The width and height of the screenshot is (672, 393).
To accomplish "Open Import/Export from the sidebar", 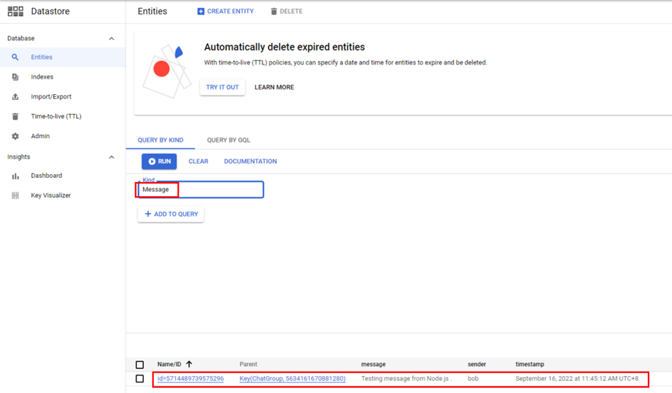I will coord(15,96).
